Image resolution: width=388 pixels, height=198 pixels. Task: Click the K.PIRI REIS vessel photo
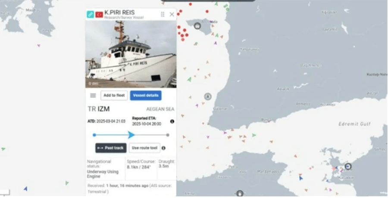[x=131, y=54]
